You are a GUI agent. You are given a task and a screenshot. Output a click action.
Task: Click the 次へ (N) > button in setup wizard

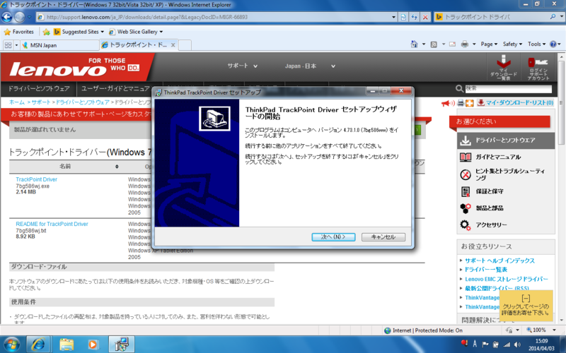coord(333,237)
